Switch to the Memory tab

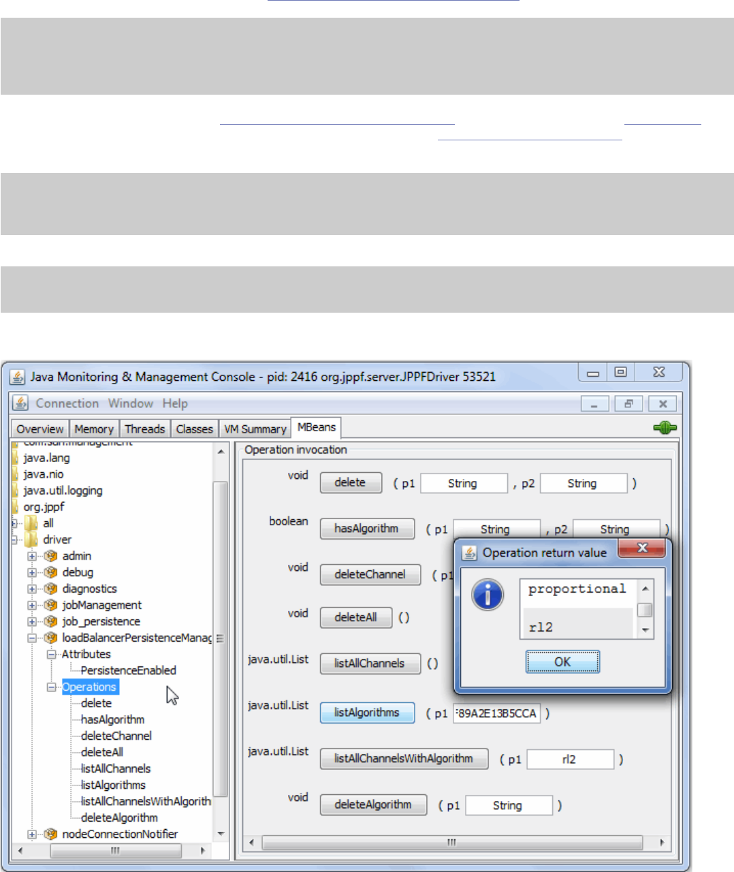[x=94, y=429]
